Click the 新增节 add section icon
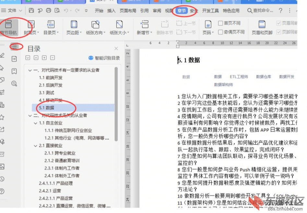307x213 pixels. click(145, 25)
